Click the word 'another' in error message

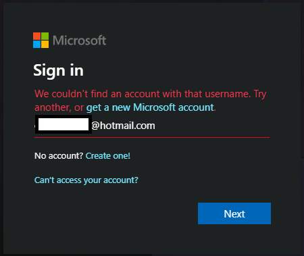[x=53, y=107]
